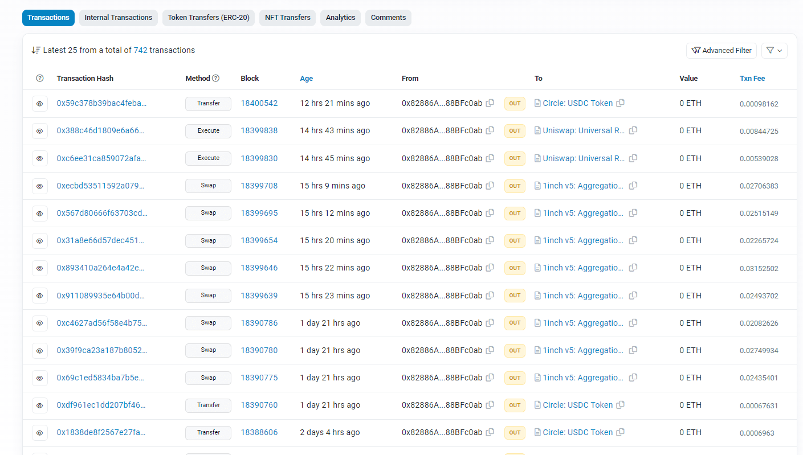Open the 742 total transactions link
This screenshot has height=455, width=803.
[141, 50]
